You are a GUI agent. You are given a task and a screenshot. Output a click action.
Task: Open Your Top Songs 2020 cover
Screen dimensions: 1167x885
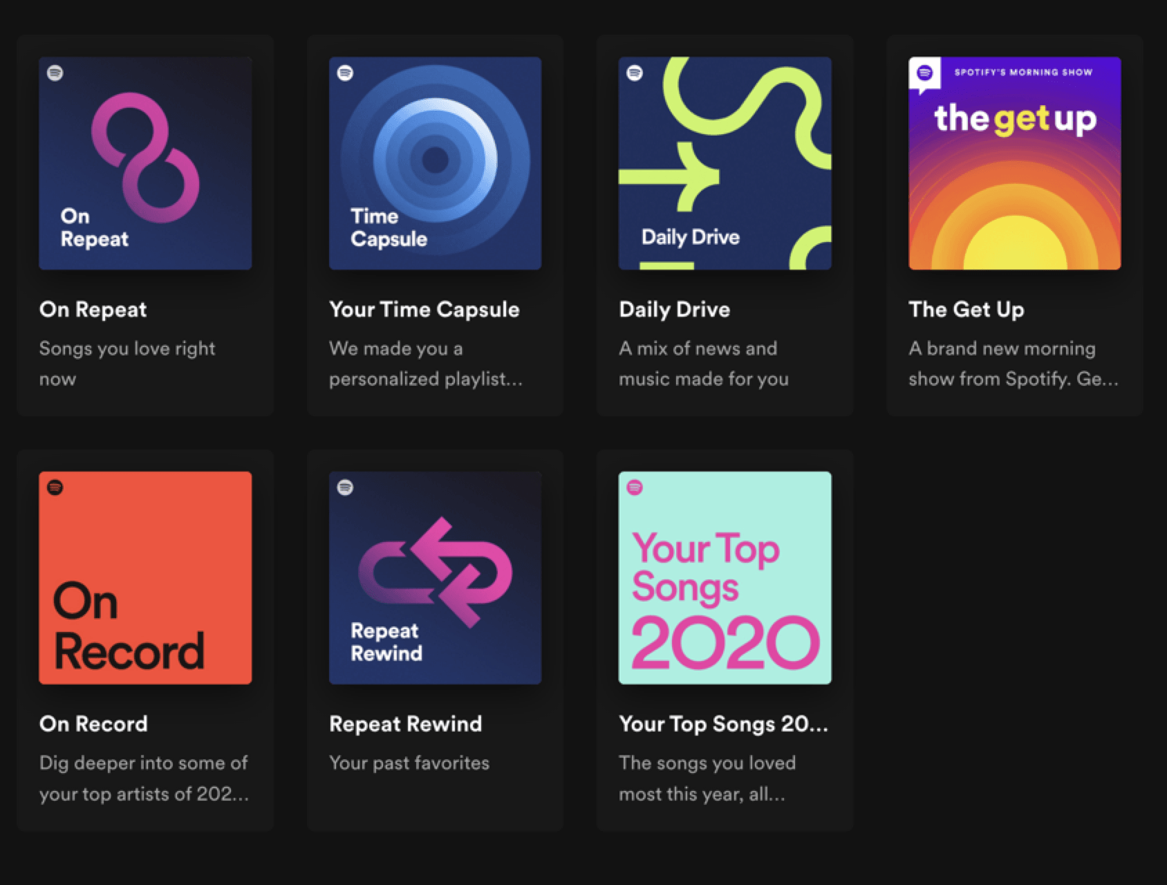(x=725, y=578)
